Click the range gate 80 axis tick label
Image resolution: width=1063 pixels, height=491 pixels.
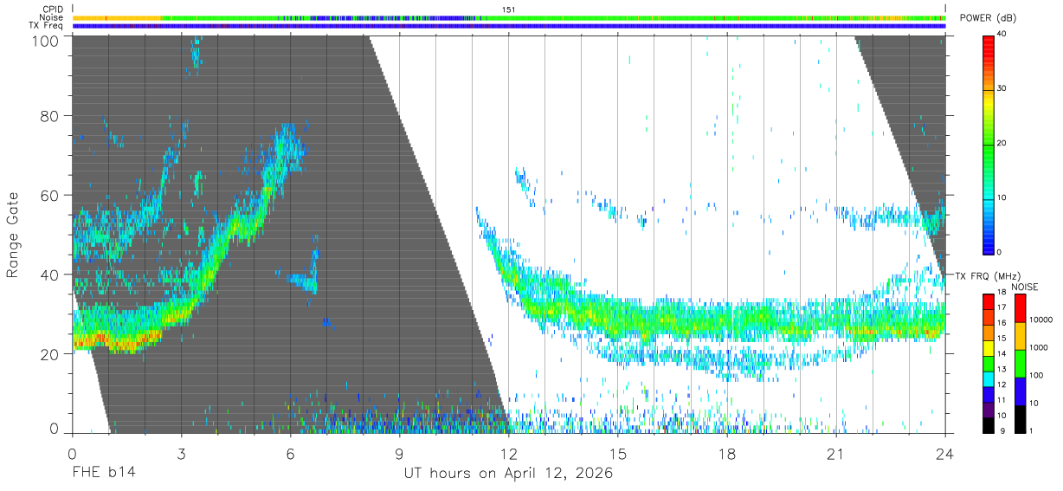(51, 115)
